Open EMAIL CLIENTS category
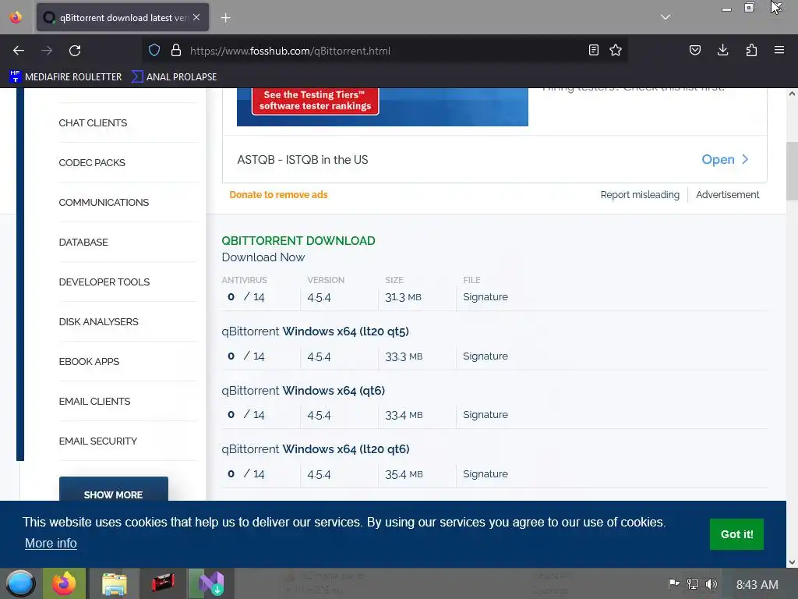Image resolution: width=798 pixels, height=599 pixels. (x=94, y=401)
